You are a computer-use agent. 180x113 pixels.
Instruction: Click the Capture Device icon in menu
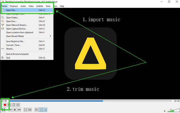2,29
